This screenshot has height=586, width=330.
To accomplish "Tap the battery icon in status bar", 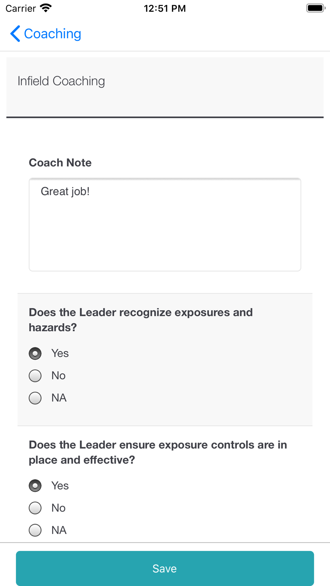I will tap(315, 8).
